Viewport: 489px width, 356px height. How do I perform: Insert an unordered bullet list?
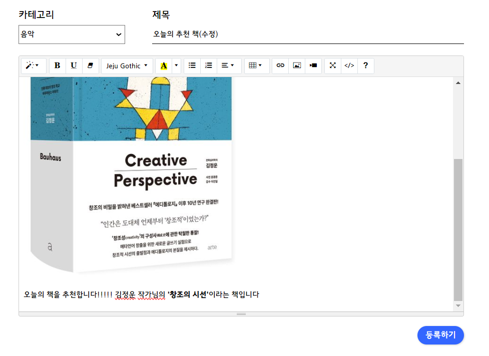point(192,65)
